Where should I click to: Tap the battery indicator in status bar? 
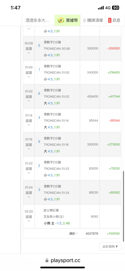pyautogui.click(x=115, y=8)
